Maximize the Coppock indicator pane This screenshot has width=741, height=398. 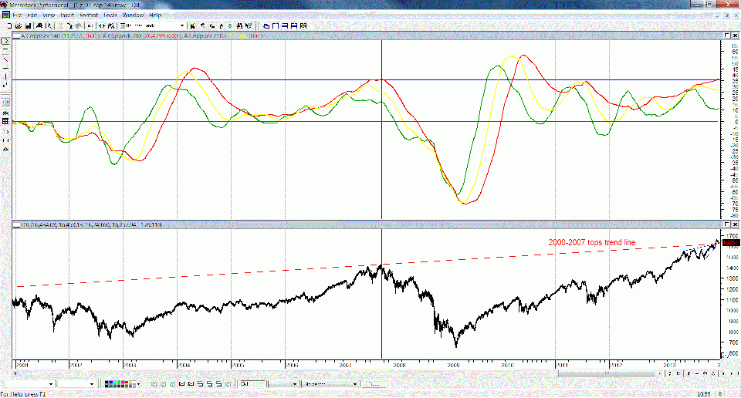(727, 35)
